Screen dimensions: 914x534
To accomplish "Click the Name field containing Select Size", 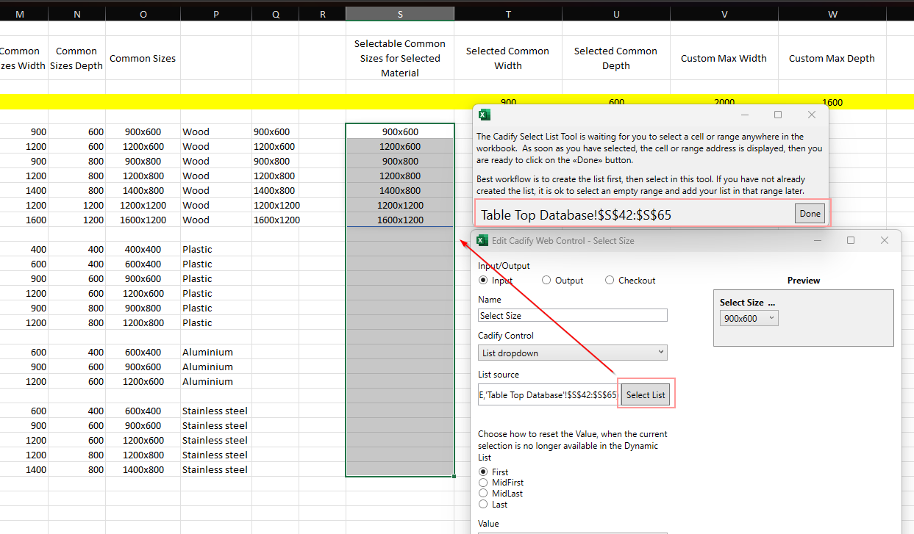I will (x=573, y=315).
